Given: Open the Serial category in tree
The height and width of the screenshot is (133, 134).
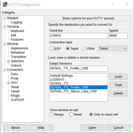Looking at the screenshot, I should [15, 87].
